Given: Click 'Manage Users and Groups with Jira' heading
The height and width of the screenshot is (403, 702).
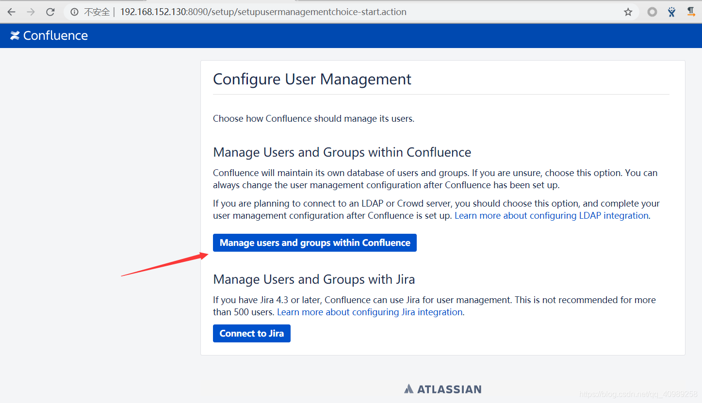Looking at the screenshot, I should pos(314,279).
